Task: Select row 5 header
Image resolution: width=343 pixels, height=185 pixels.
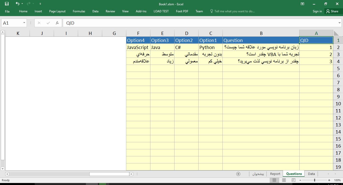Action: [x=338, y=68]
